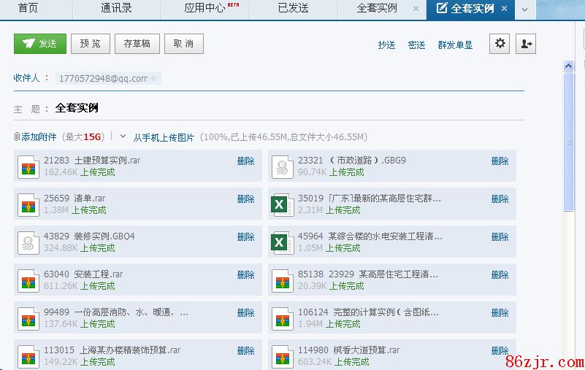Click the RAR icon for 21283 土建预算实例
Image resolution: width=585 pixels, height=370 pixels.
[x=28, y=166]
